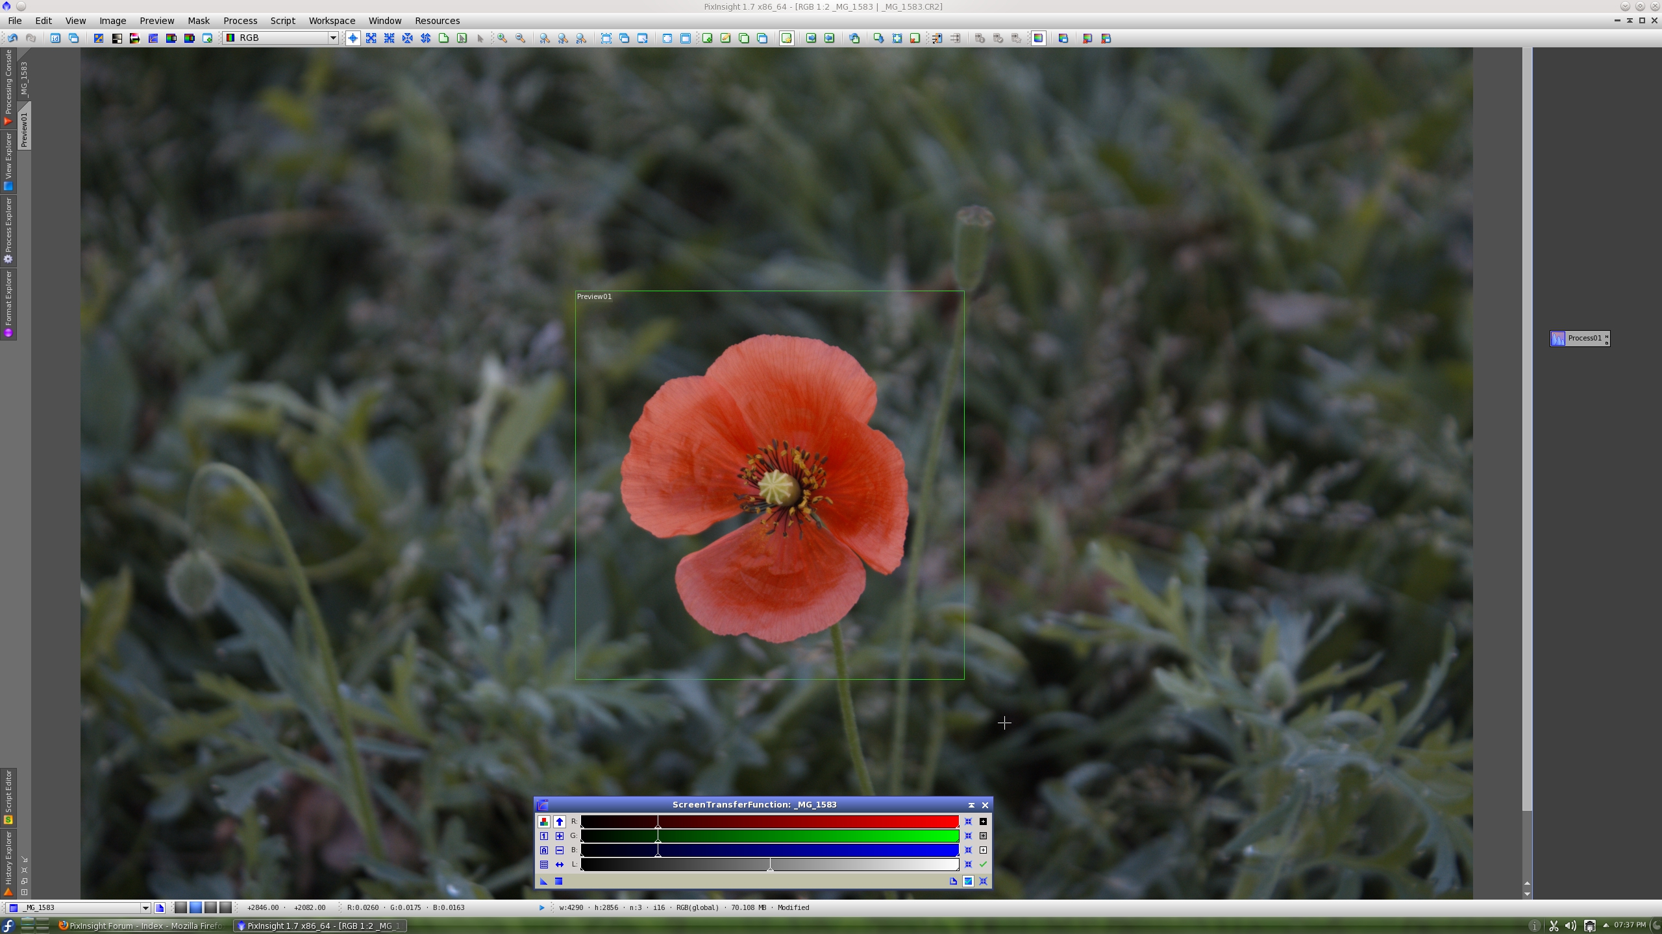Select the STF pan double-arrow mode
This screenshot has height=934, width=1662.
click(560, 865)
